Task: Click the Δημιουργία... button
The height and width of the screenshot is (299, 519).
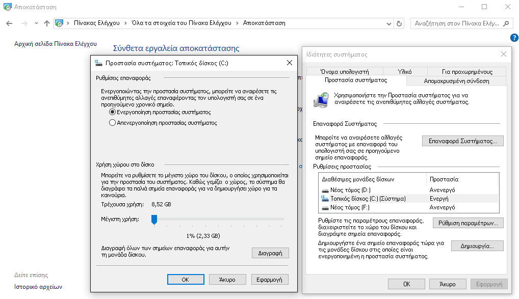Action: [477, 246]
